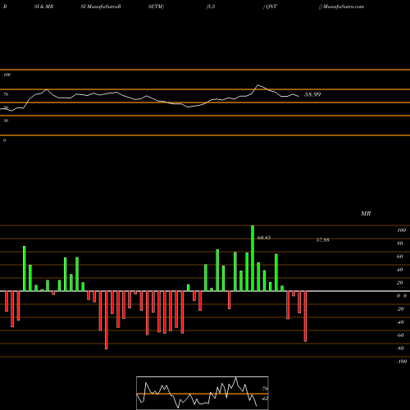Click the tallest green MR bar
The width and height of the screenshot is (410, 410).
(x=253, y=258)
